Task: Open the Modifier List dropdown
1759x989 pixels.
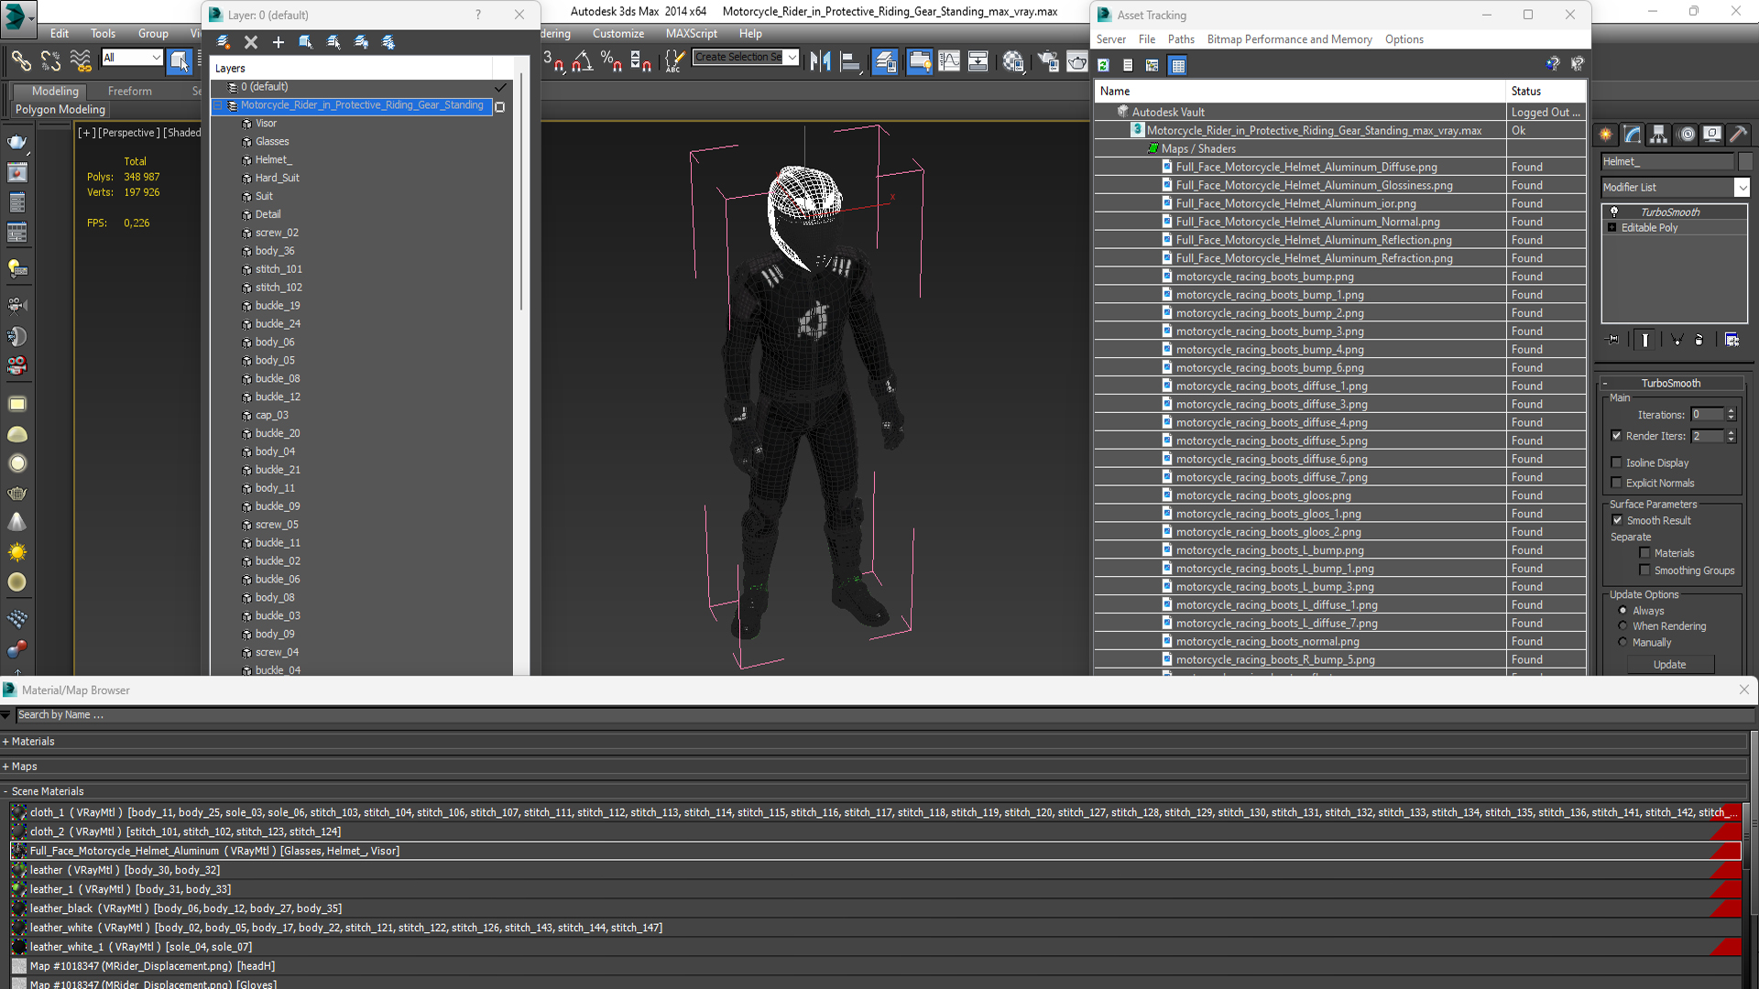Action: coord(1742,187)
